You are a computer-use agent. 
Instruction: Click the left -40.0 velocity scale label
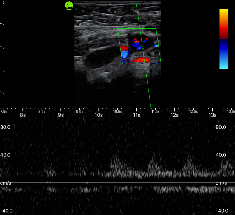point(6,211)
